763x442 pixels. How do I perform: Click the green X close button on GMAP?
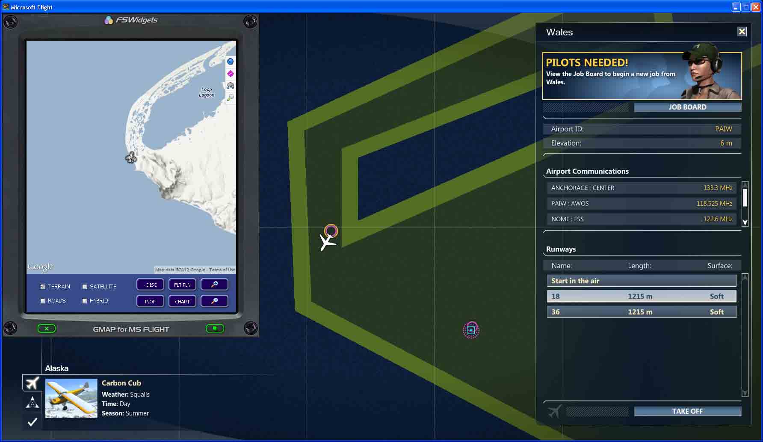point(47,329)
